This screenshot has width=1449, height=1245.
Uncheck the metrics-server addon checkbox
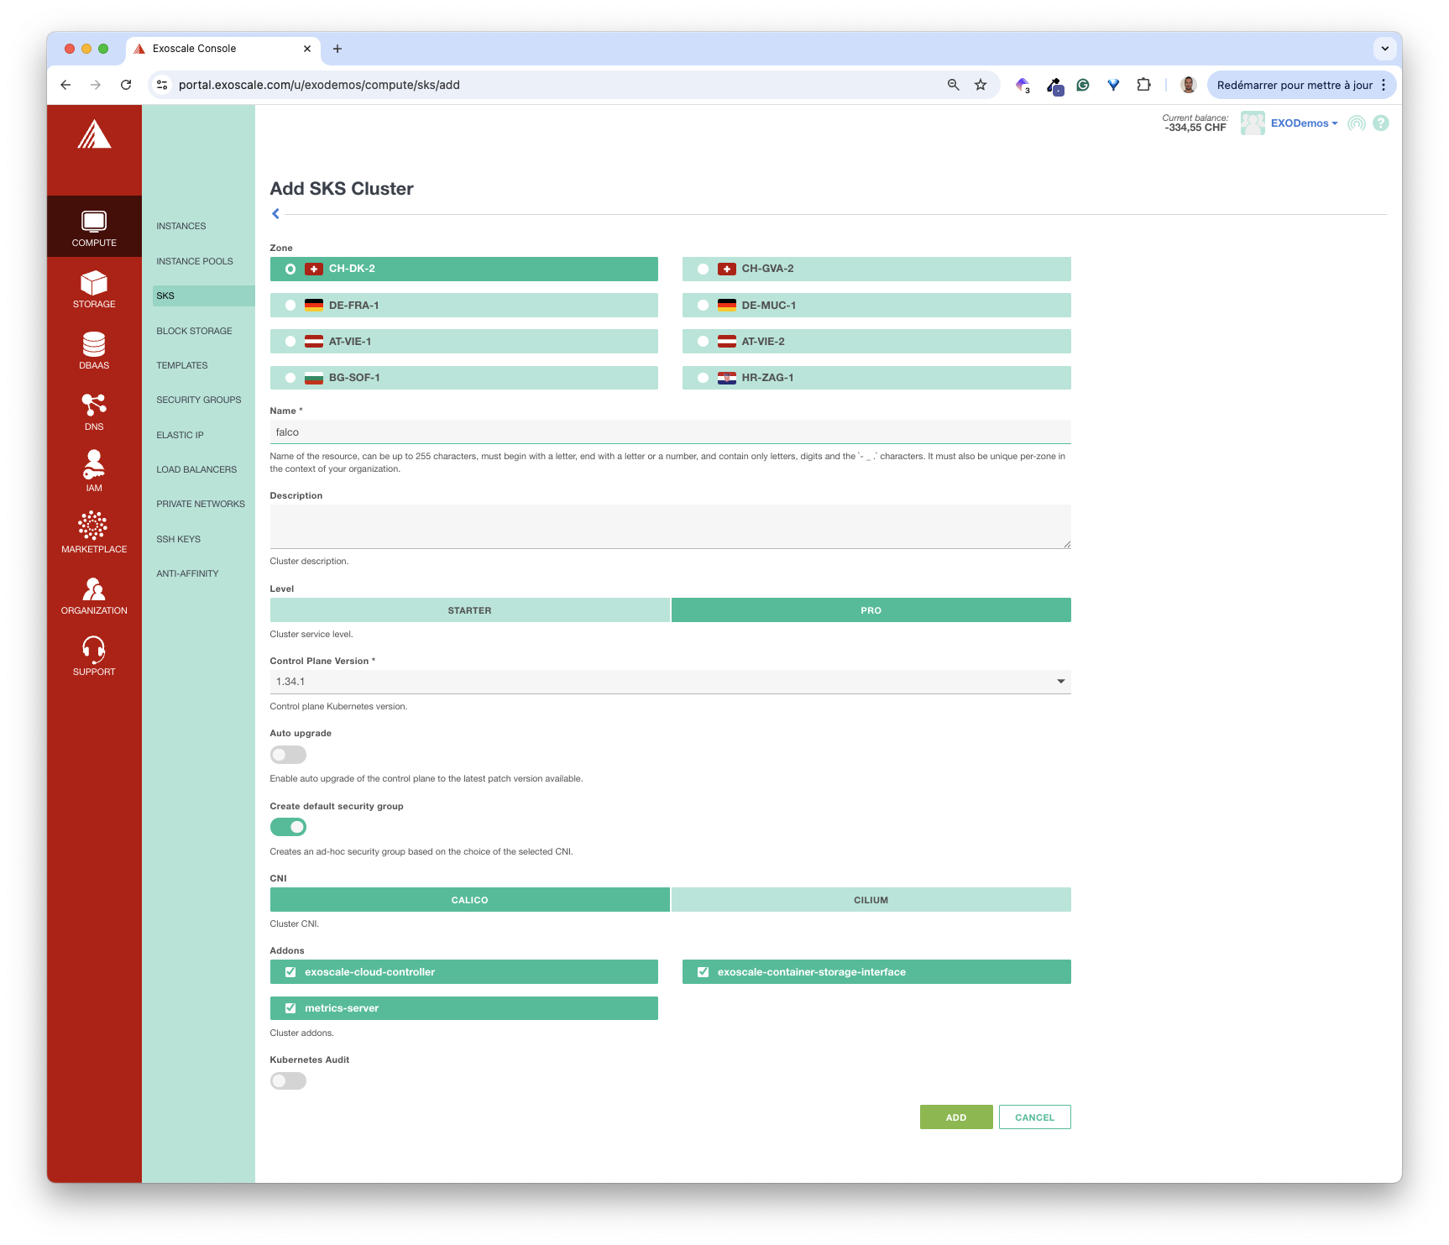click(290, 1008)
